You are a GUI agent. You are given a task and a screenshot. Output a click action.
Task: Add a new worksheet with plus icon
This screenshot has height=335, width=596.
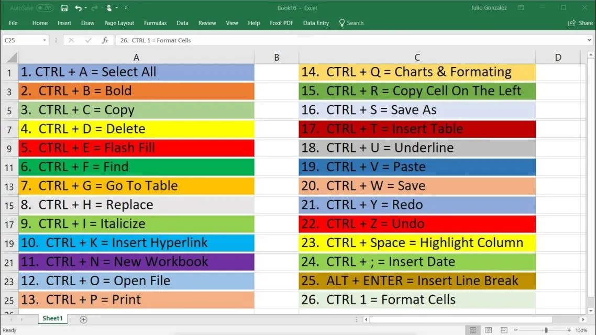(x=83, y=319)
